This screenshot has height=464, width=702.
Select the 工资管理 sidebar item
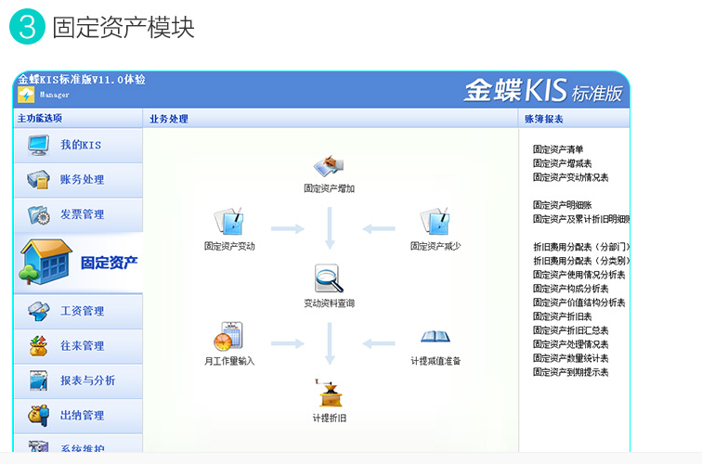[x=79, y=311]
